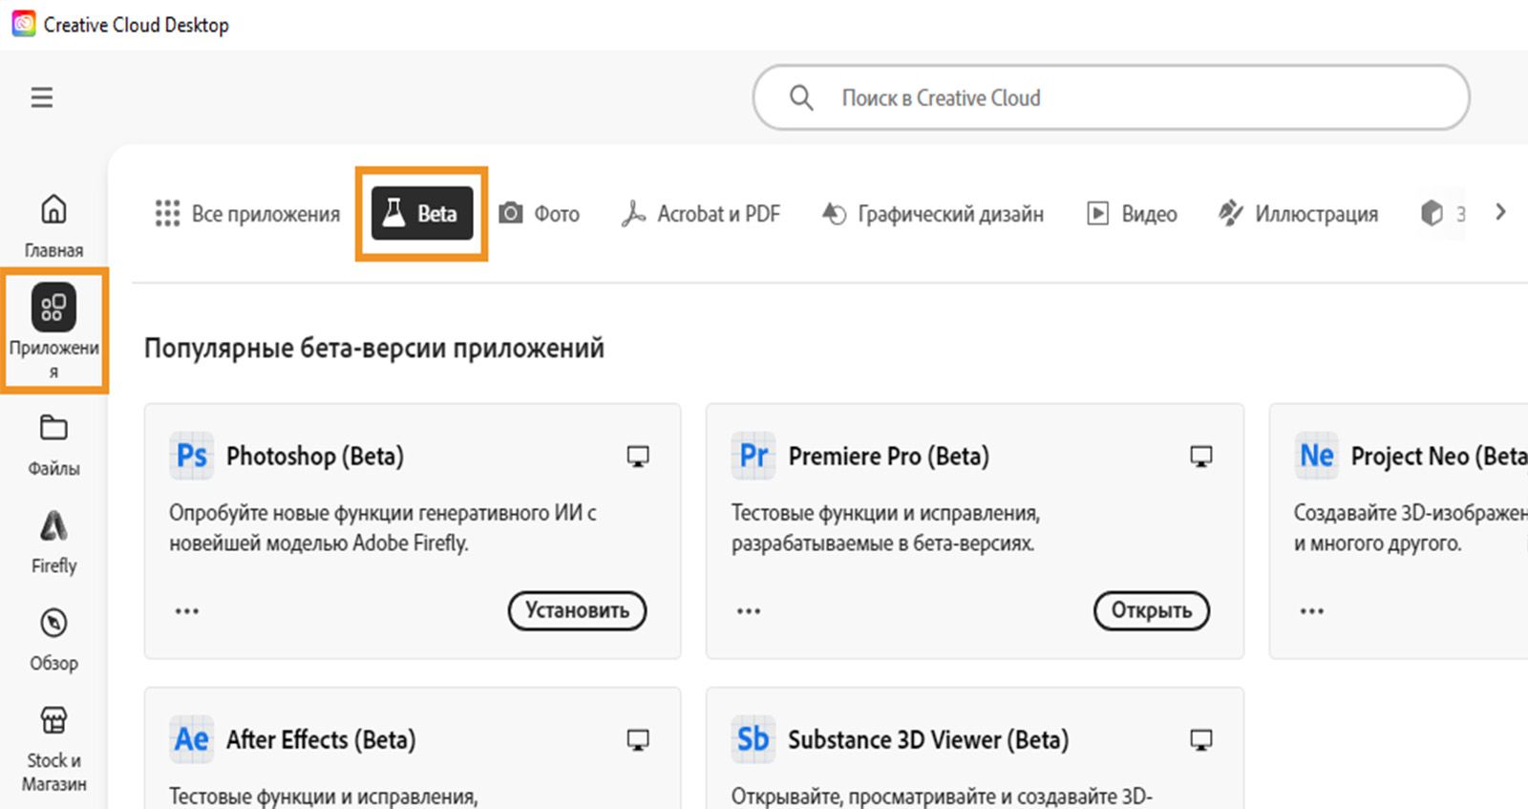Click the Premiere Pro description Тестовые функции и исправления

[886, 528]
